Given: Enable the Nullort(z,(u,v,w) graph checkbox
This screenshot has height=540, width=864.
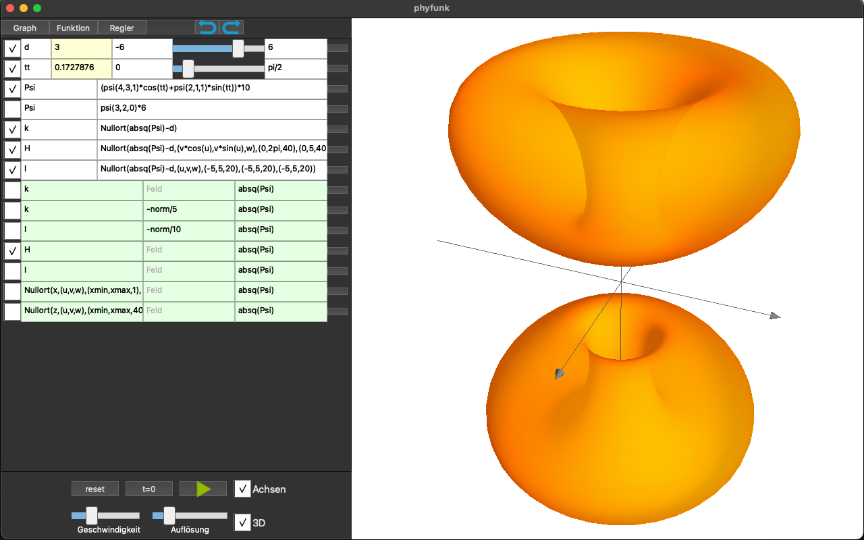Looking at the screenshot, I should pyautogui.click(x=12, y=312).
